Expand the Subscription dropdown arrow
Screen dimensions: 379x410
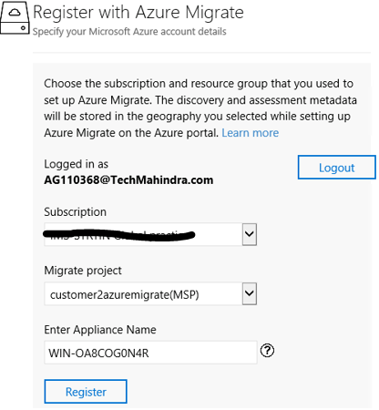250,234
